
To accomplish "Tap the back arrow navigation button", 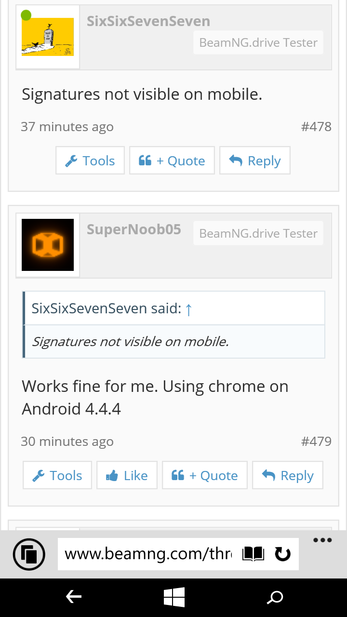I will click(x=73, y=598).
